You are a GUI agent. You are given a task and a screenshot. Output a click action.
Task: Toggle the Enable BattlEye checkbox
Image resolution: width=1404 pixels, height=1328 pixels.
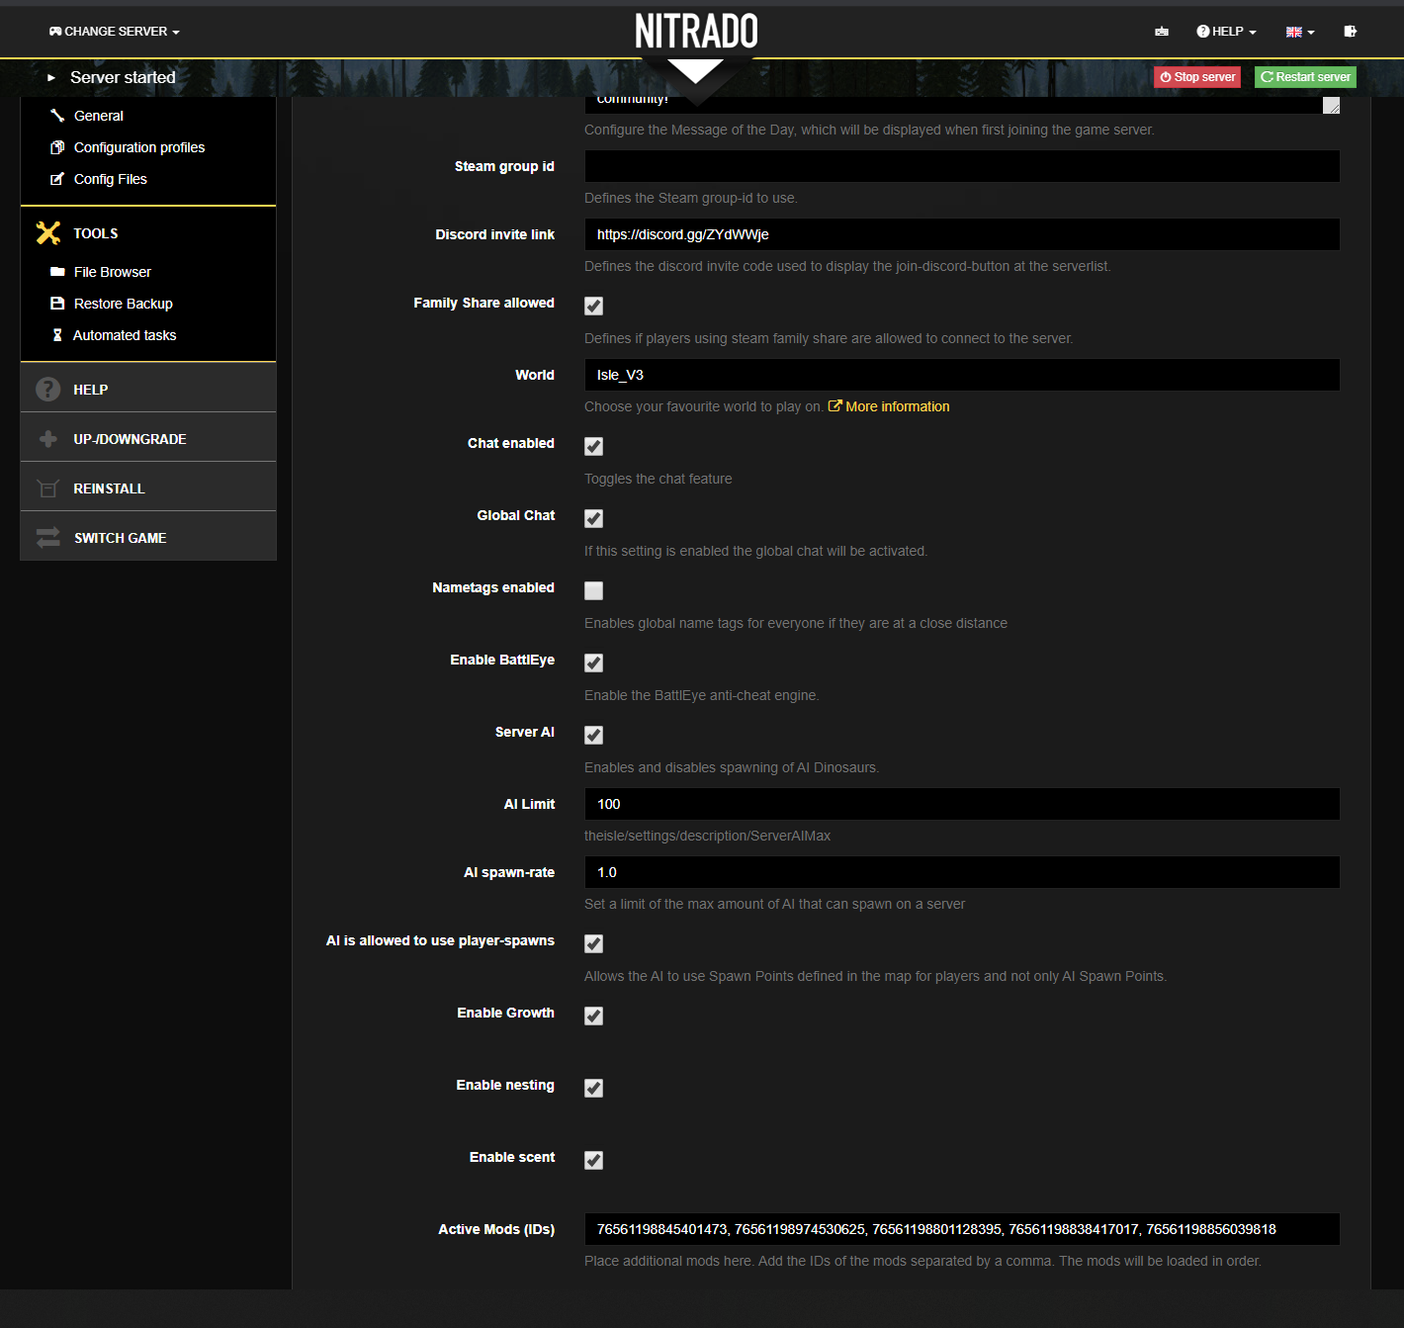[x=593, y=664]
